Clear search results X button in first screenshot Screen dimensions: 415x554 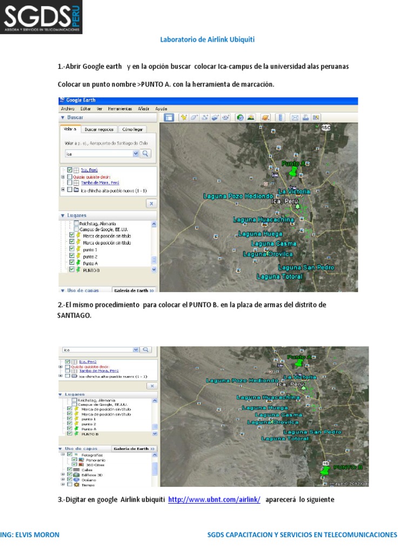[151, 203]
